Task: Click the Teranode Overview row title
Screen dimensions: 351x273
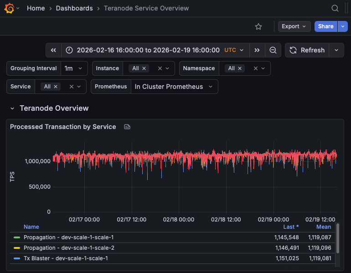Action: pyautogui.click(x=54, y=108)
